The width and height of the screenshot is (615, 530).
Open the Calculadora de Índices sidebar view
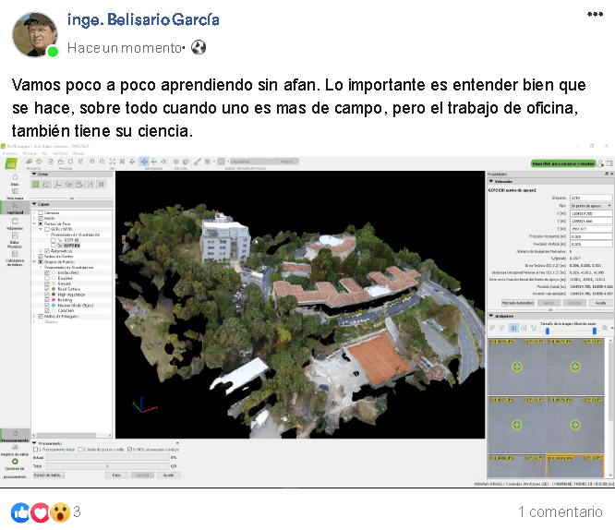pyautogui.click(x=15, y=258)
